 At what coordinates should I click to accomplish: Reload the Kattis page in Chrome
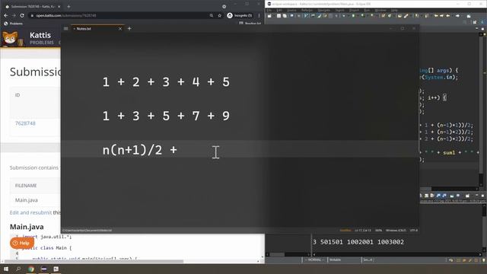tap(22, 15)
